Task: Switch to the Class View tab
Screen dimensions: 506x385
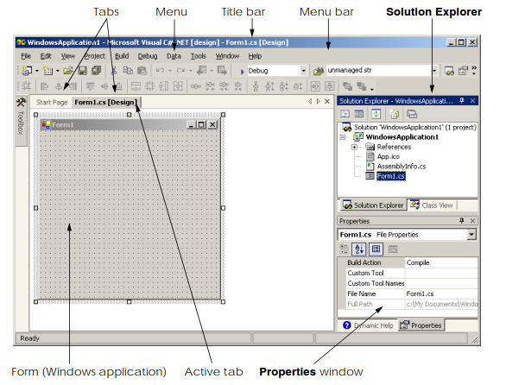Action: click(433, 205)
